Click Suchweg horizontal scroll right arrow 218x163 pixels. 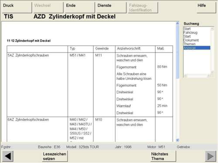[x=208, y=76]
